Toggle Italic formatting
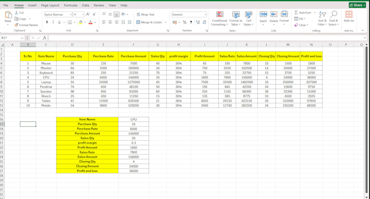 53,22
